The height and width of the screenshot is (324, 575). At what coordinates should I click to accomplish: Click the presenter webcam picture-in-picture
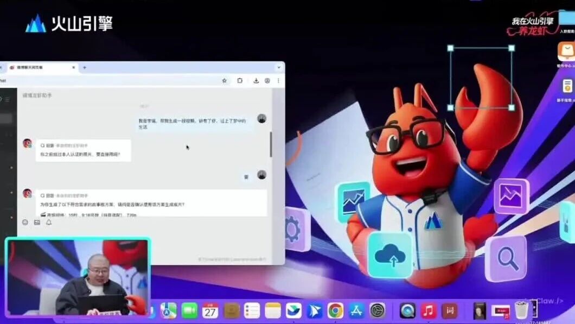[78, 277]
